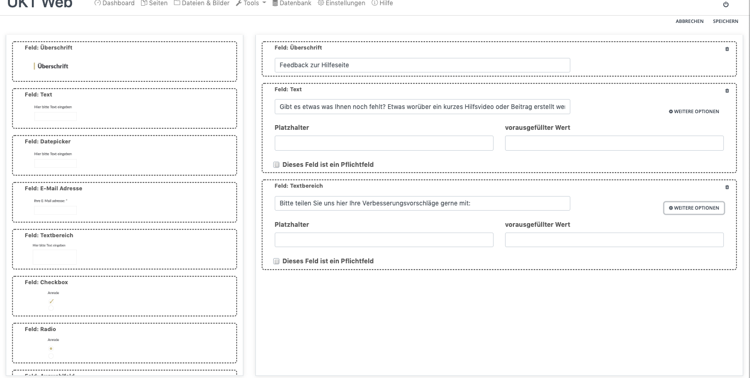The image size is (750, 378).
Task: Open Dateien & Bilder menu item
Action: click(x=202, y=3)
